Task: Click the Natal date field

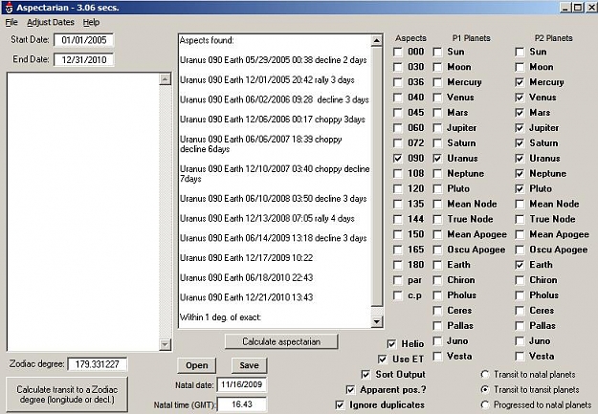Action: point(242,384)
